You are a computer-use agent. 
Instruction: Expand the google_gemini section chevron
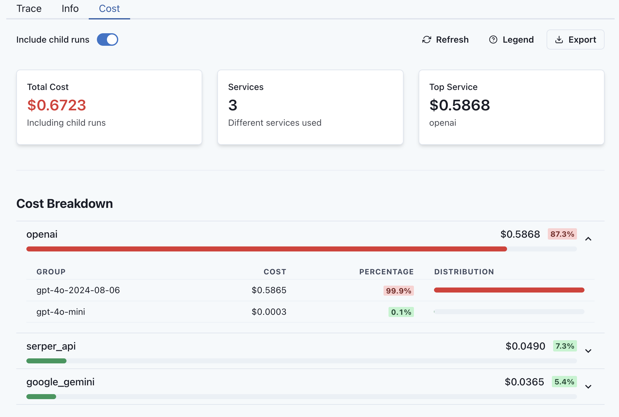coord(588,387)
